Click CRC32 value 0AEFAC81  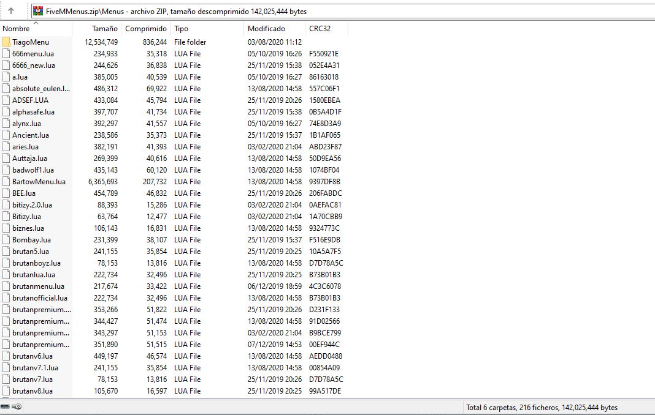(325, 205)
